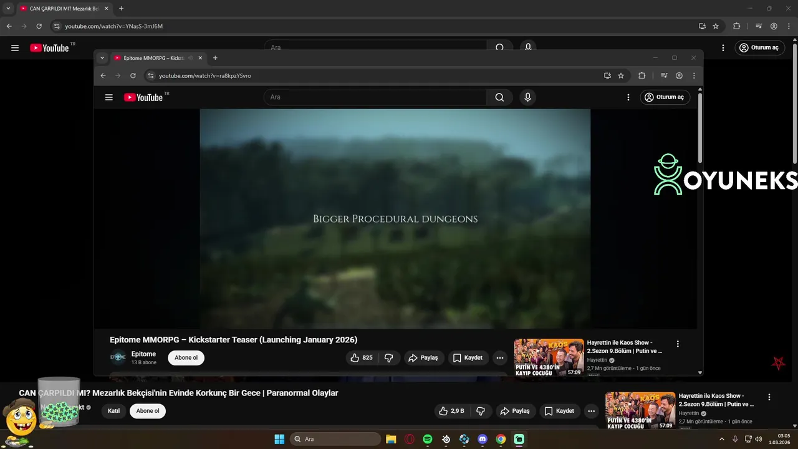Start voice search with the front window microphone

click(528, 97)
